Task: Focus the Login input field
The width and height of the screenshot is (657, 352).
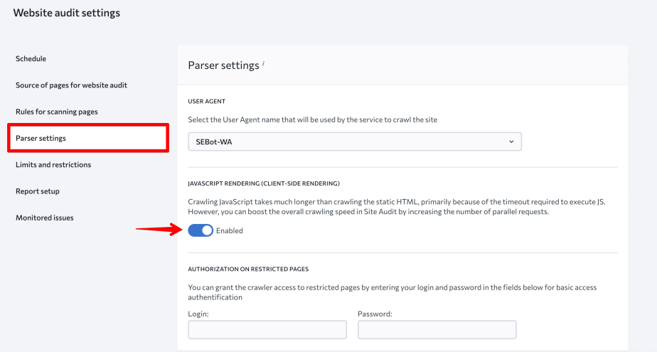Action: 267,329
